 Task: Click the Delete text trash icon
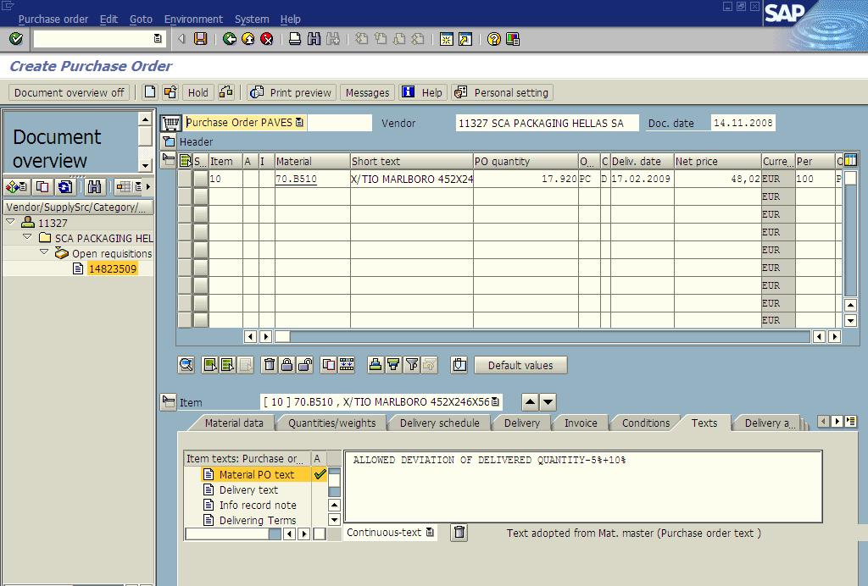click(459, 533)
